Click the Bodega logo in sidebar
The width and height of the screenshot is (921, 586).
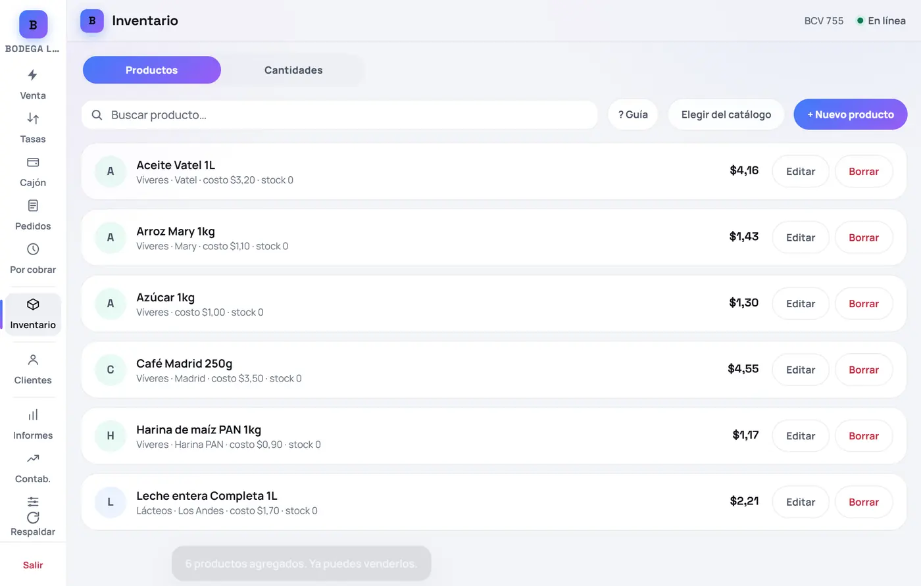click(33, 24)
